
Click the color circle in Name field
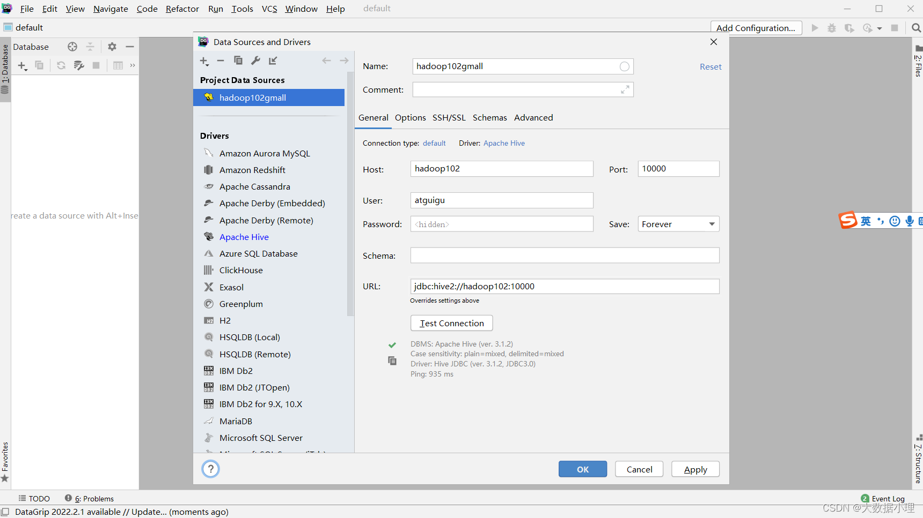(625, 66)
